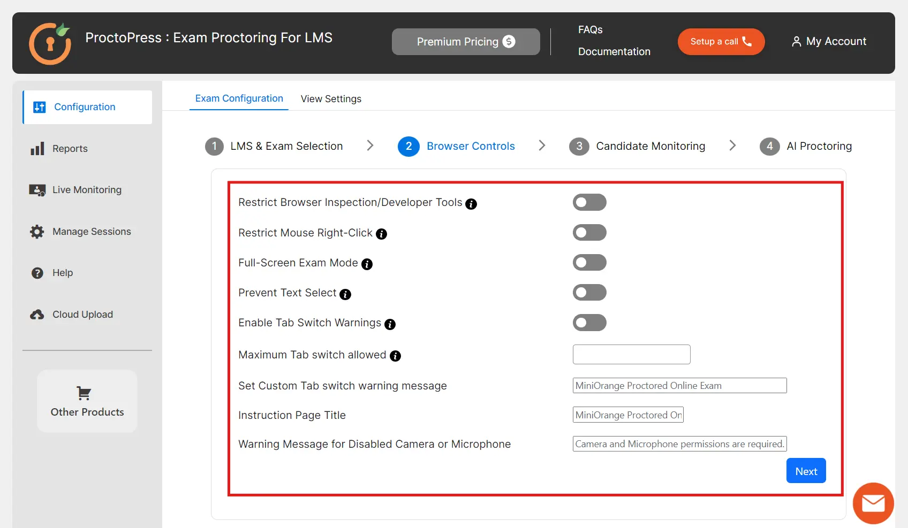Click step 1 number circle

[214, 146]
